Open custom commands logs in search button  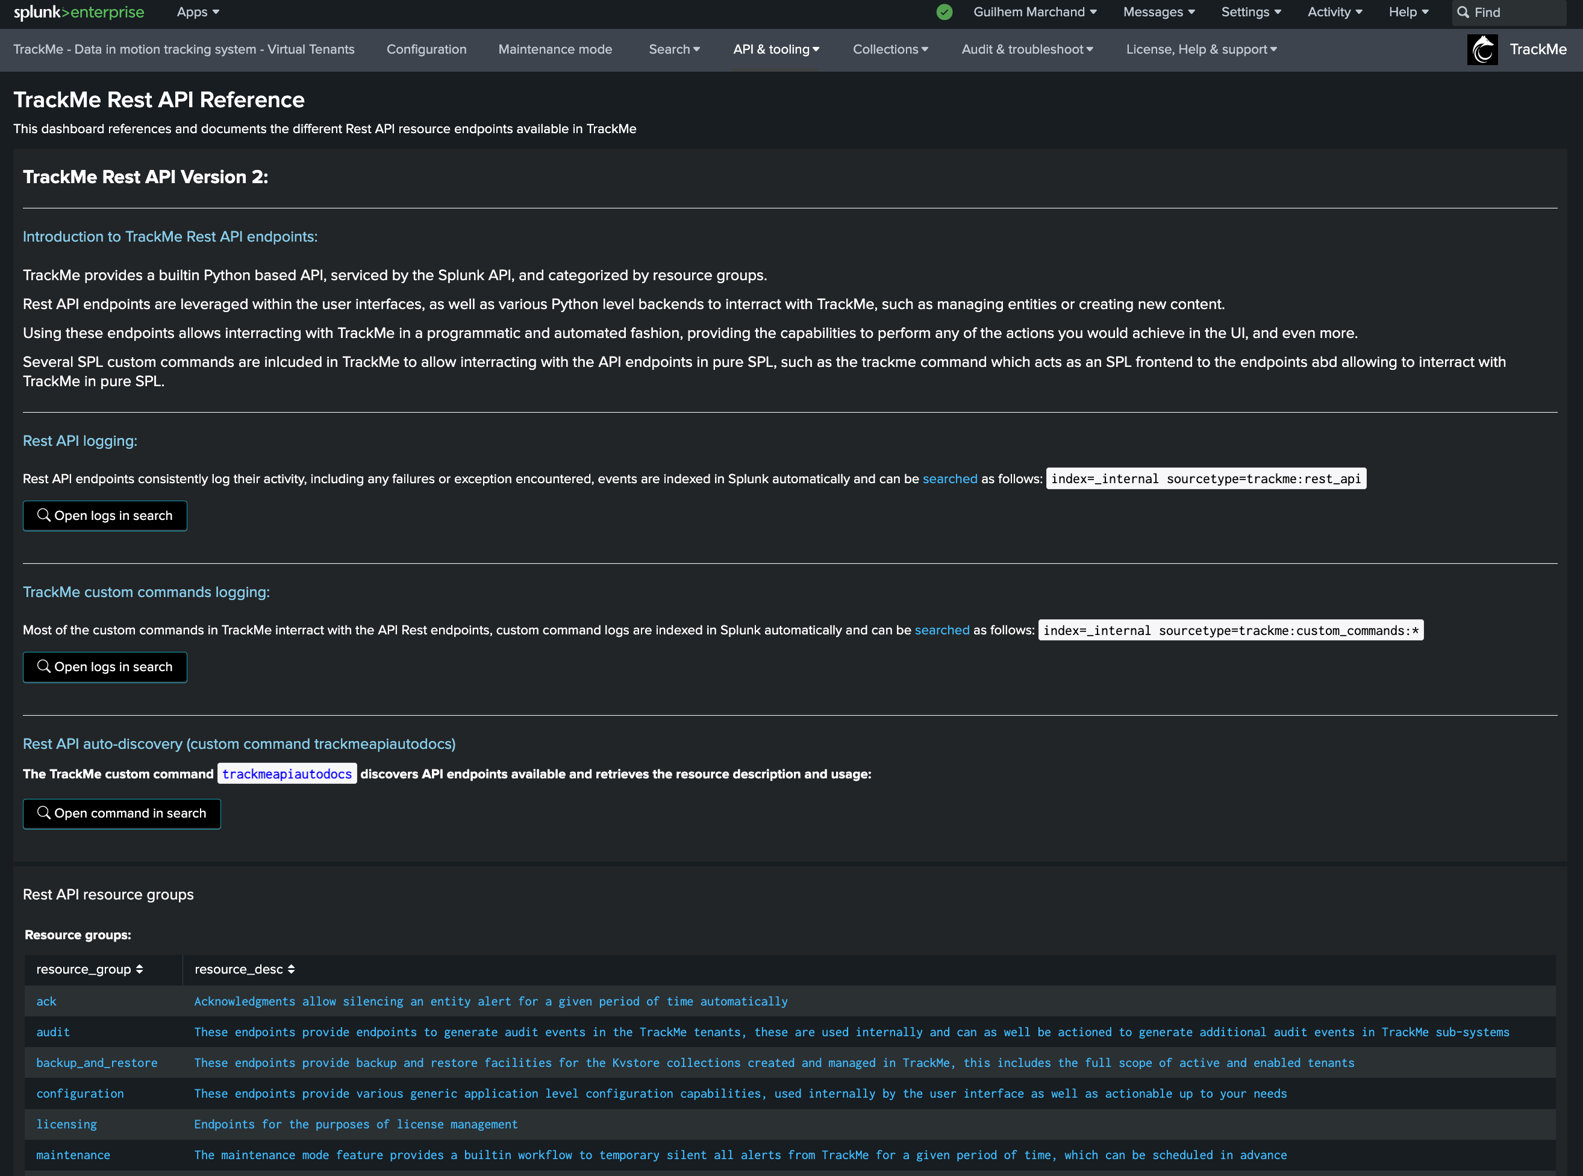pos(105,667)
